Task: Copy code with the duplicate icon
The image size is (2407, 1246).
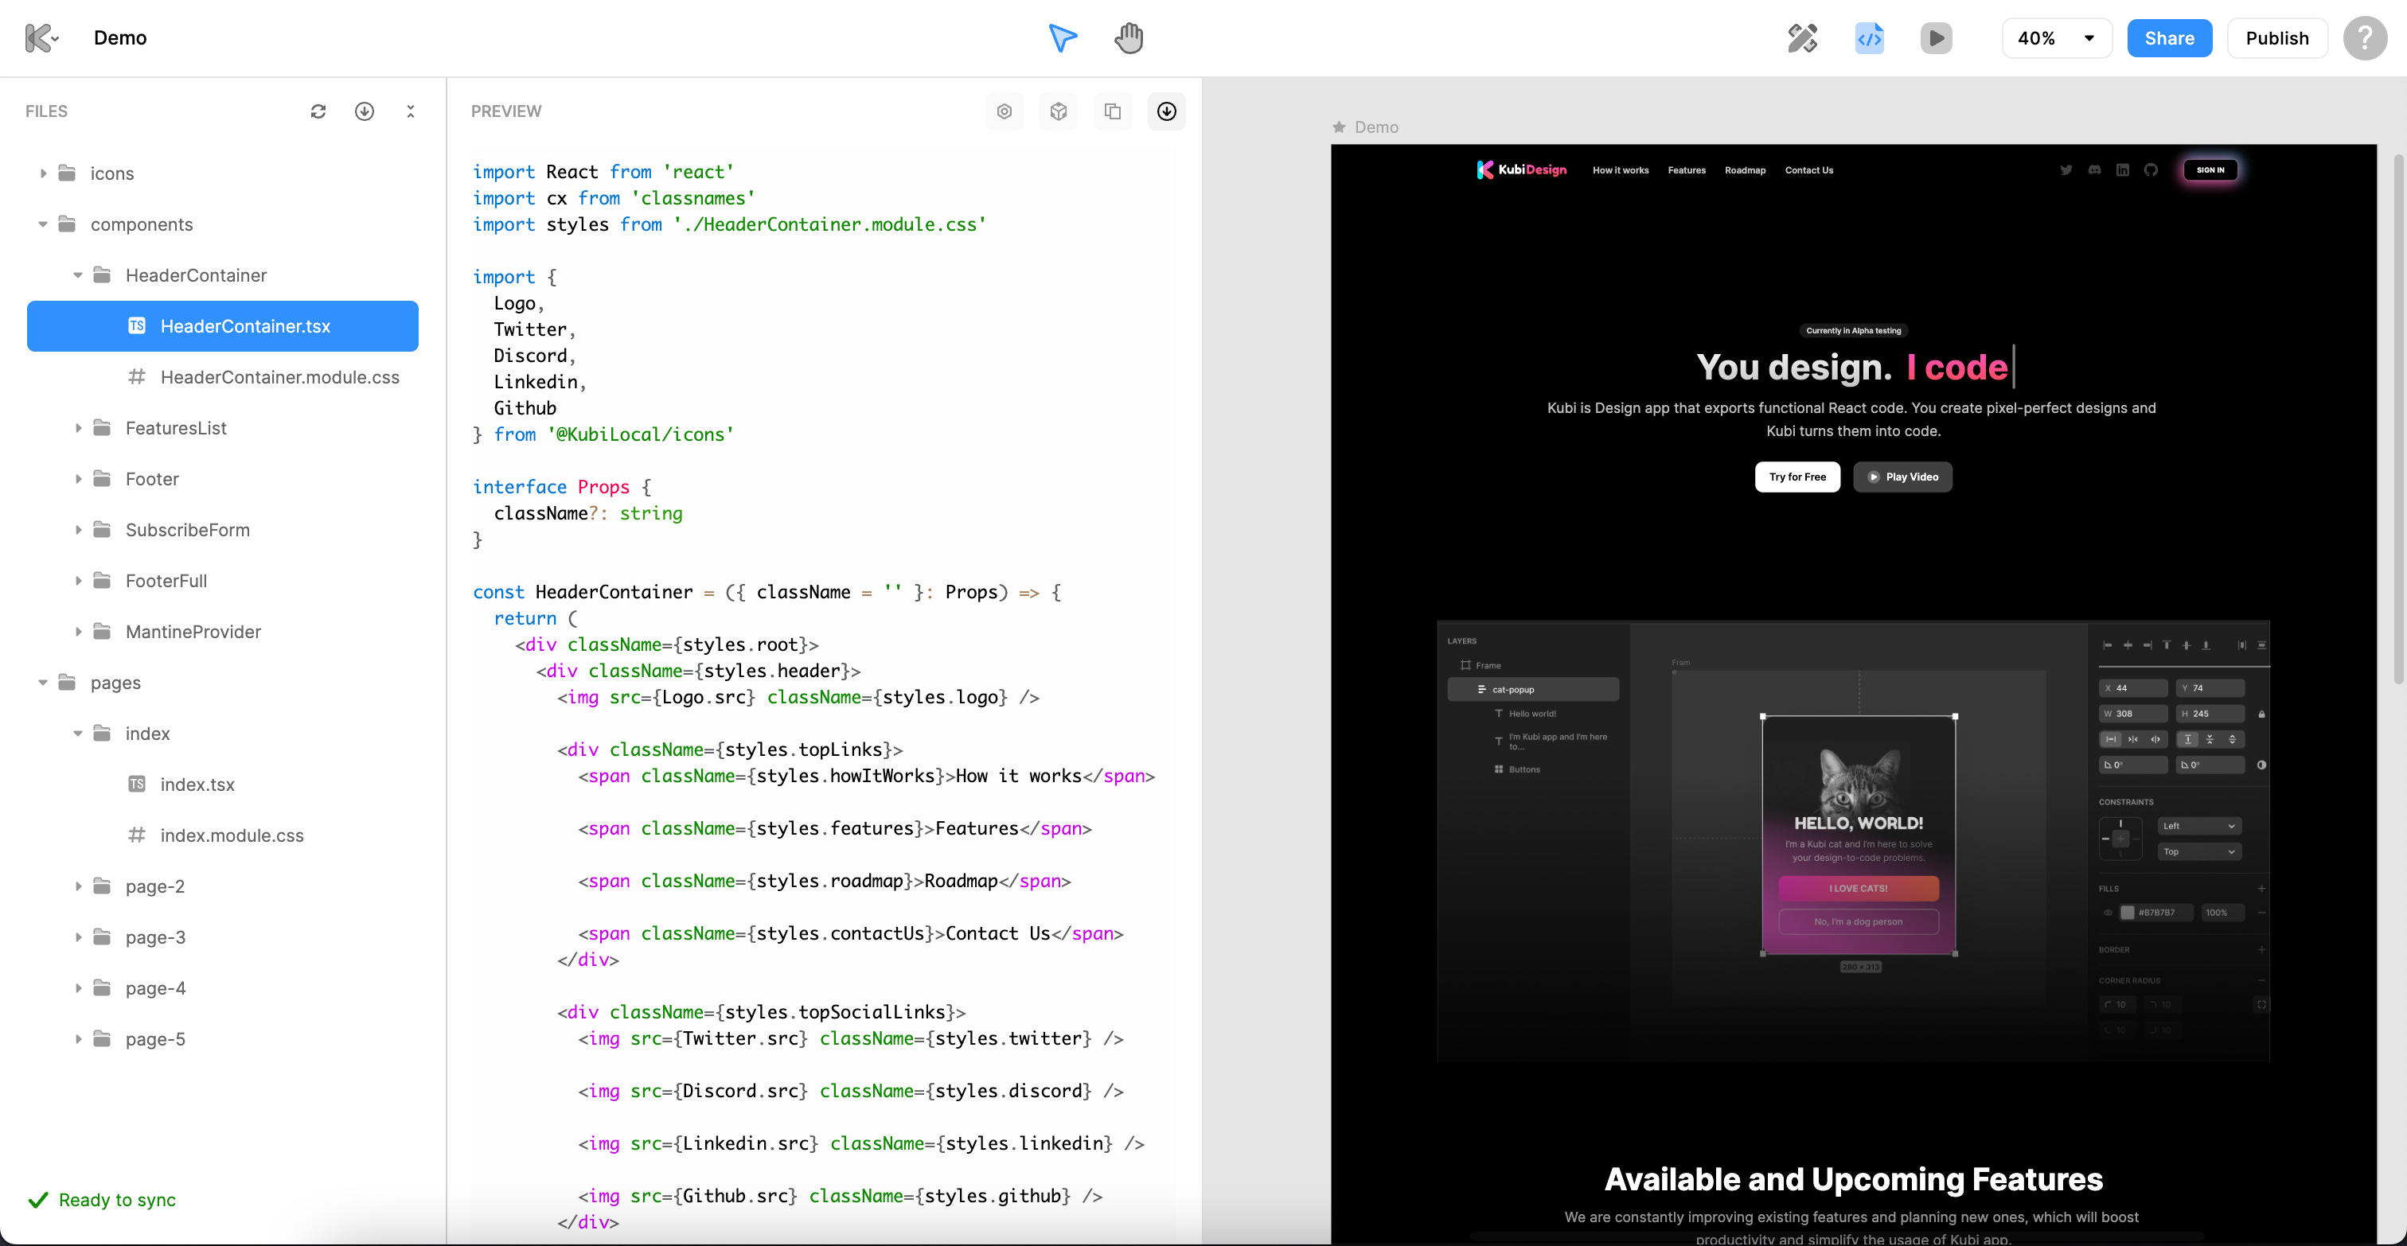Action: (x=1113, y=111)
